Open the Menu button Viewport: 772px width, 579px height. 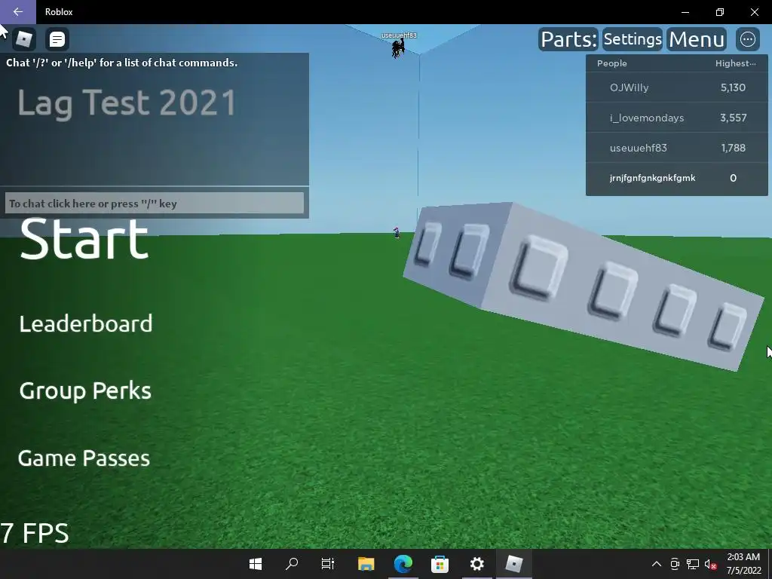[697, 39]
